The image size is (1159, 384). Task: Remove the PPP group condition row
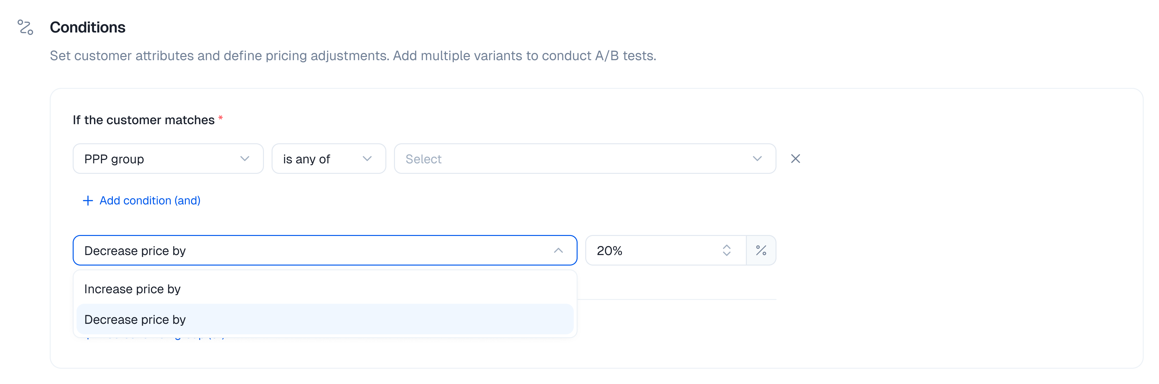pos(795,159)
